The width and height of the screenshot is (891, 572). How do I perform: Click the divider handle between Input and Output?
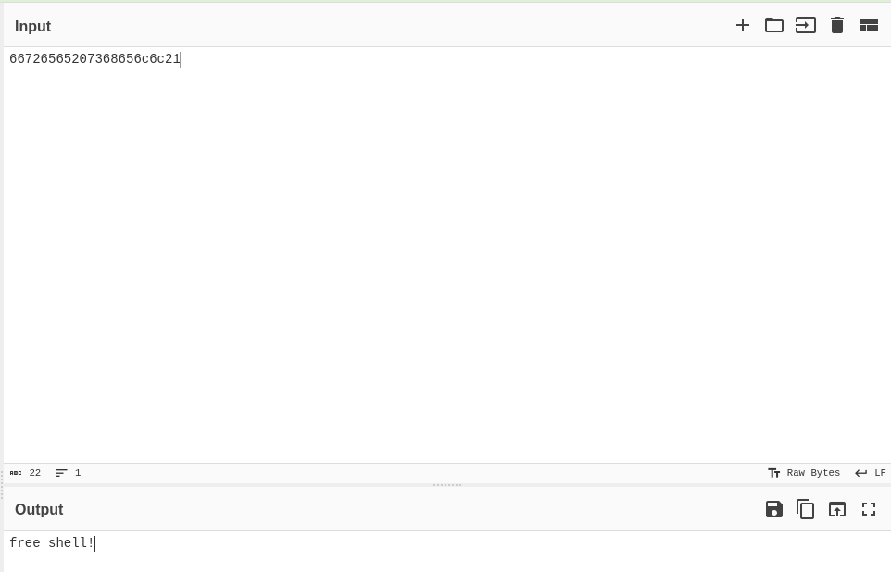tap(446, 484)
